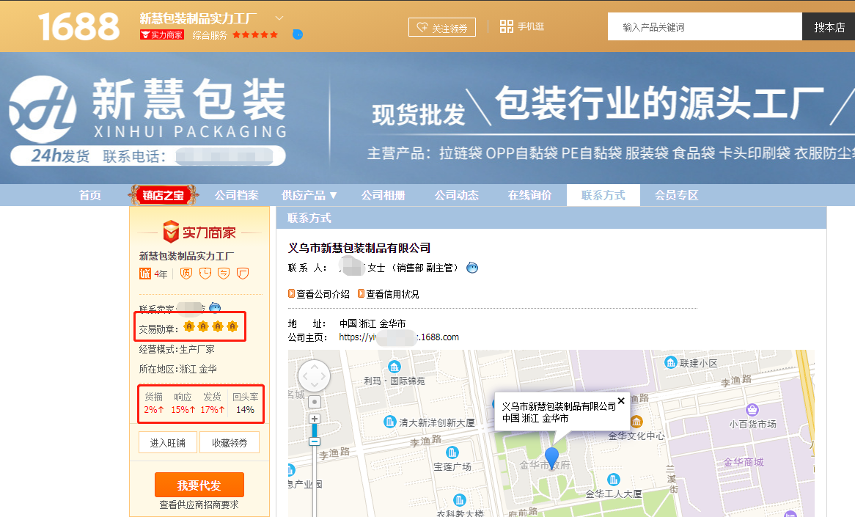Click the Wangwang icon beside 联系卖家

click(x=216, y=308)
